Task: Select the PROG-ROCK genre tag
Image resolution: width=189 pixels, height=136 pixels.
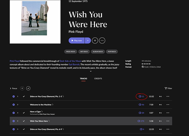Action: 71,52
